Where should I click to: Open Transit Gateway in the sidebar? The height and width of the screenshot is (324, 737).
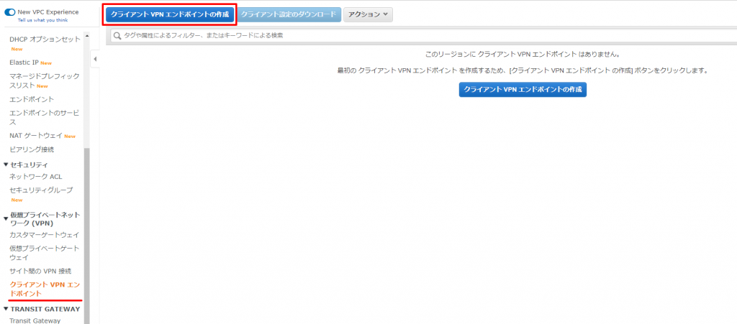coord(35,320)
